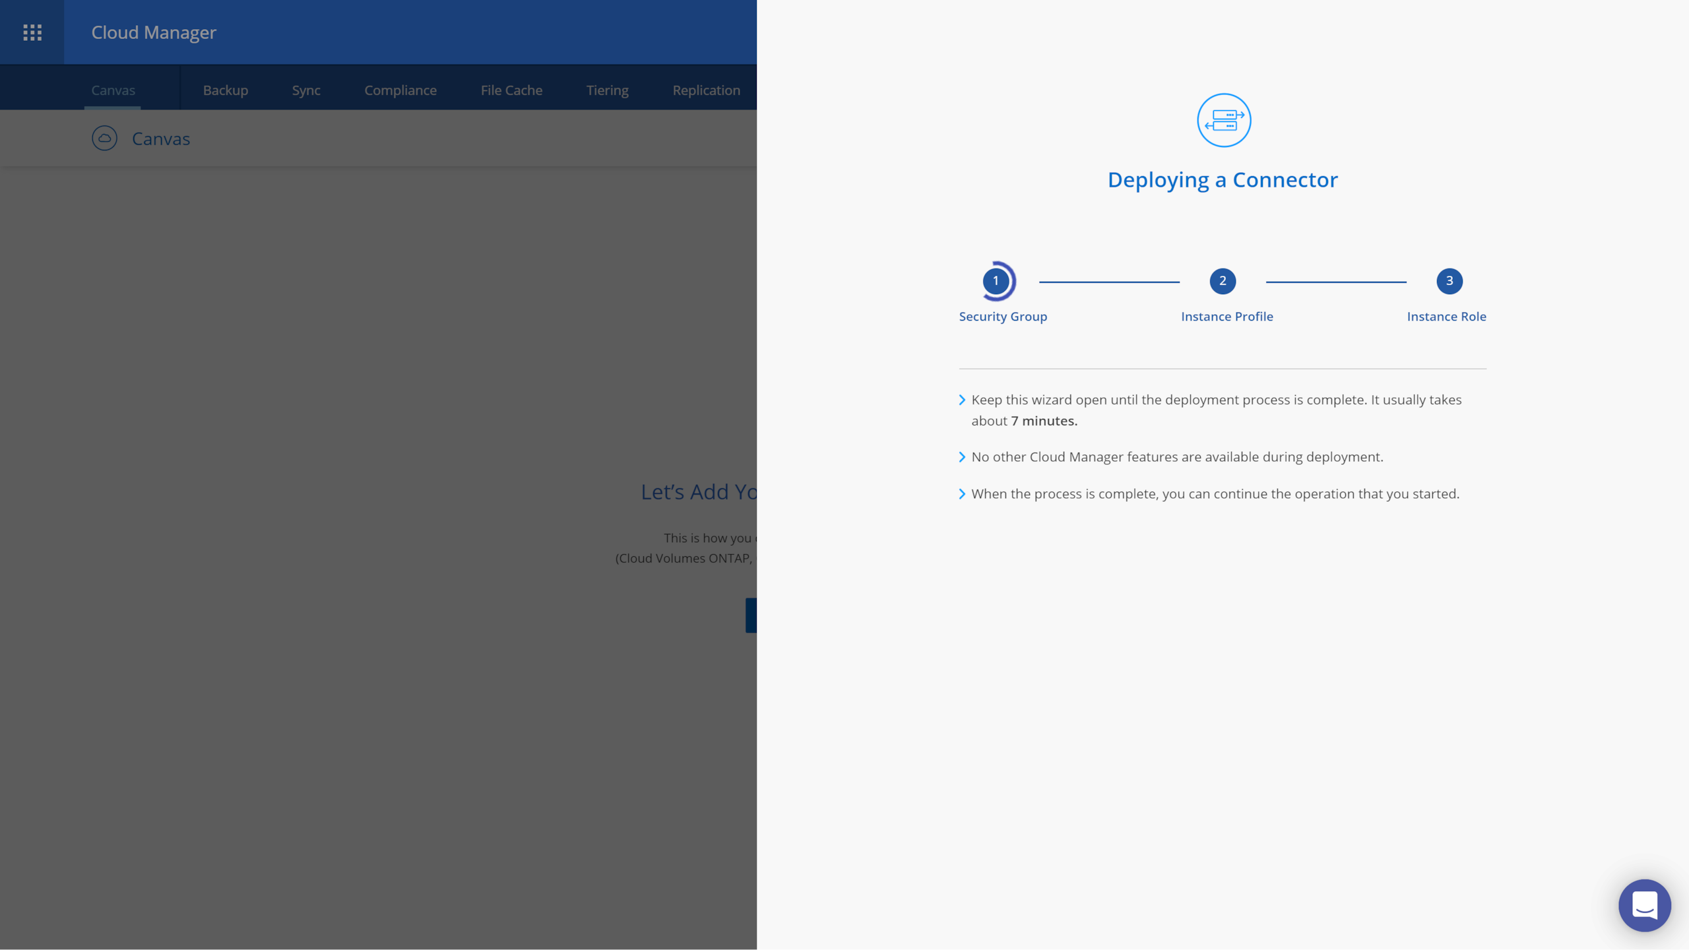The image size is (1689, 950).
Task: Open the Backup tab
Action: (x=226, y=90)
